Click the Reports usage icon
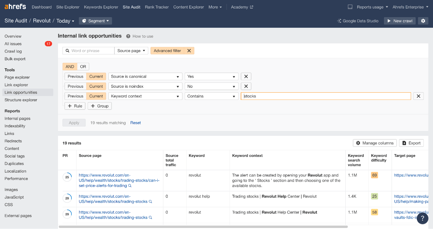 [x=350, y=7]
